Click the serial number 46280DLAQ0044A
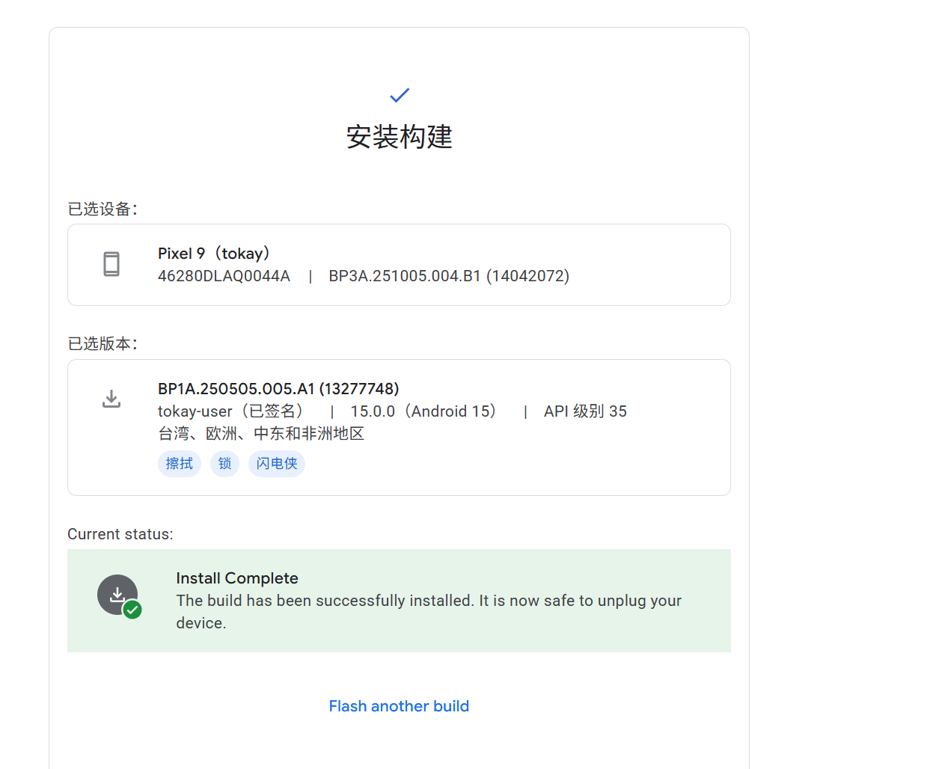Viewport: 927px width, 769px height. coord(224,276)
